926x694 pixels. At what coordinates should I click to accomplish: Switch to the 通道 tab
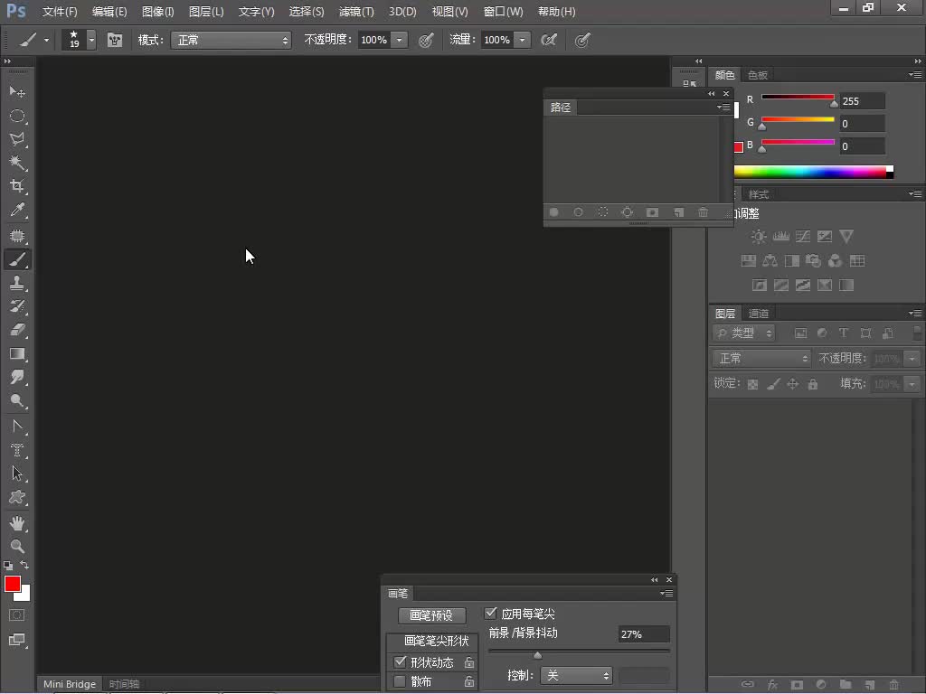(759, 314)
